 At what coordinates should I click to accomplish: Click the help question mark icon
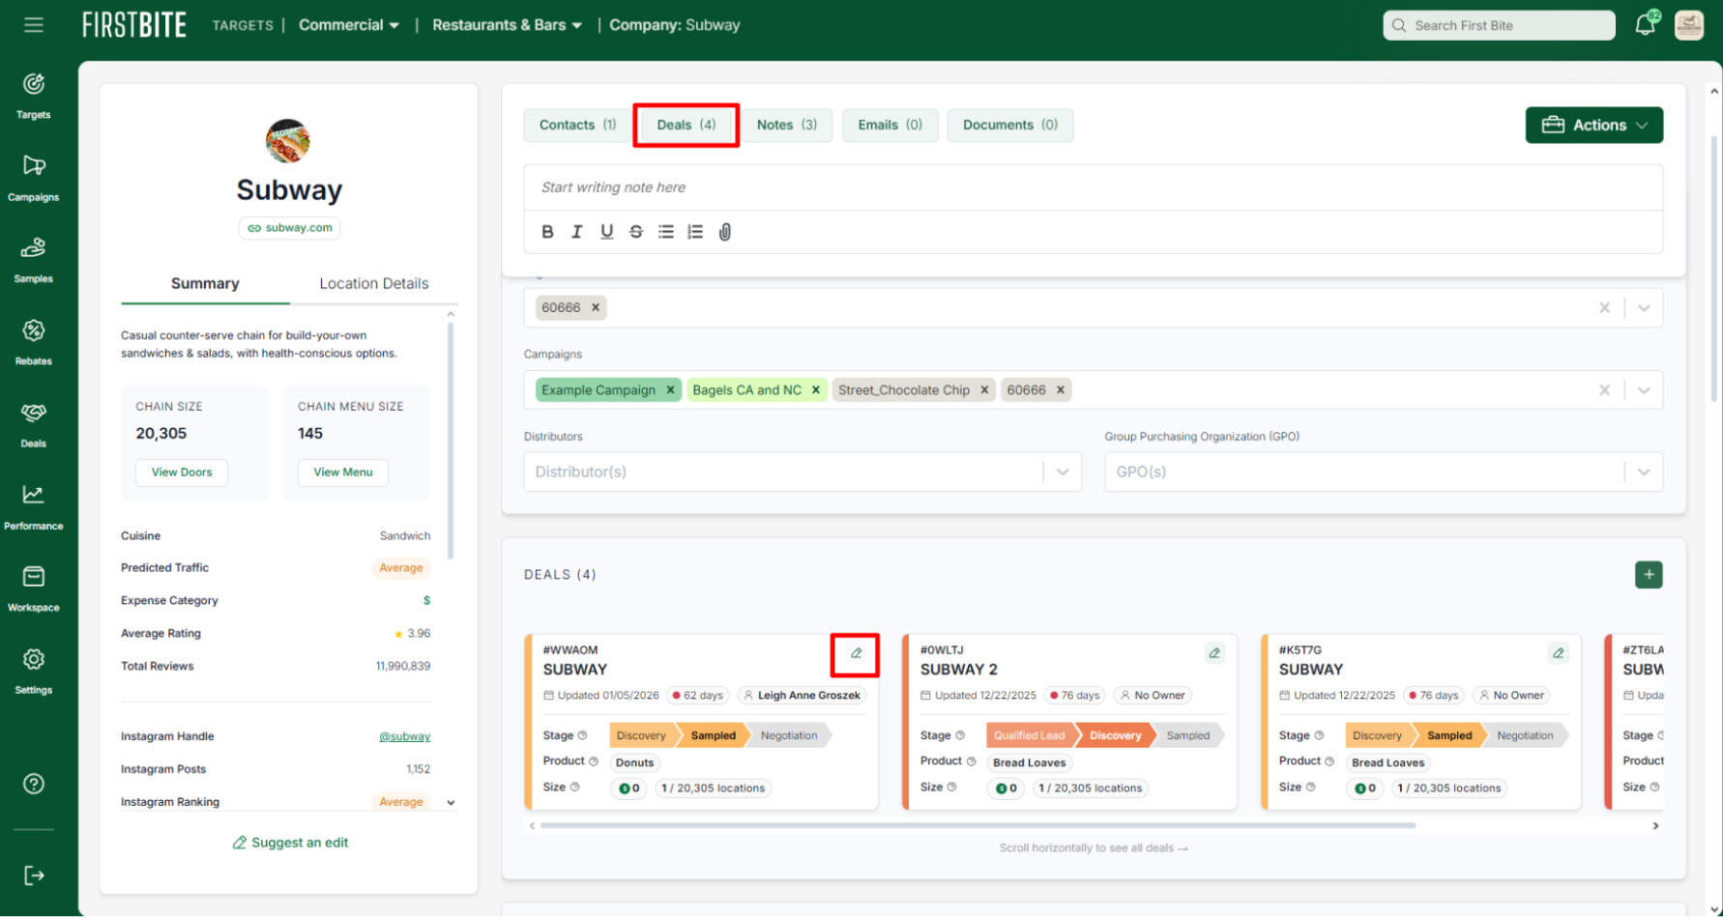pyautogui.click(x=34, y=784)
